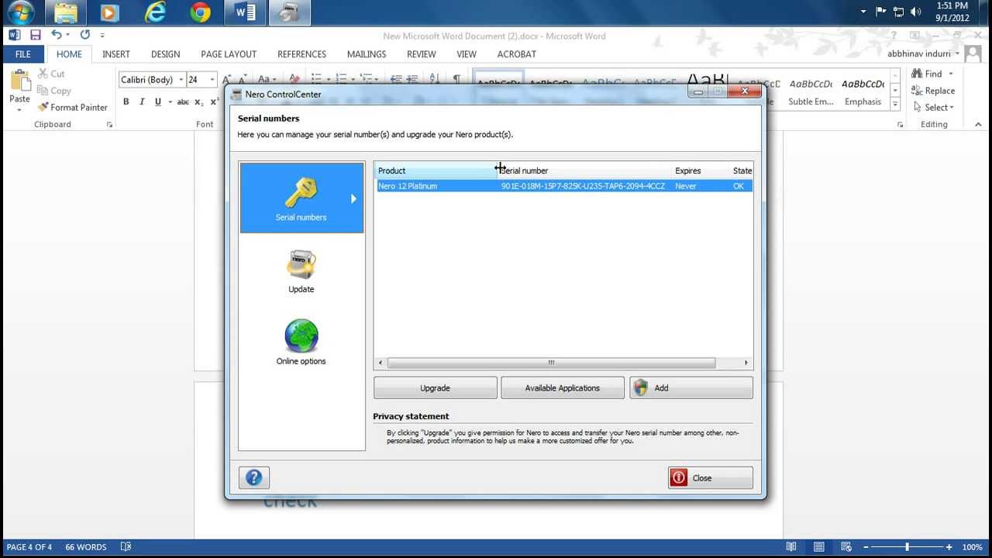Viewport: 992px width, 558px height.
Task: Collapse the Word ribbon
Action: point(978,125)
